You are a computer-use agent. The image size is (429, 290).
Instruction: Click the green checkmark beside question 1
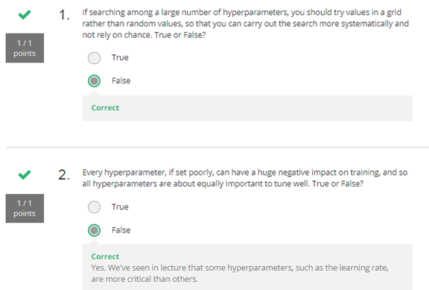coord(25,14)
